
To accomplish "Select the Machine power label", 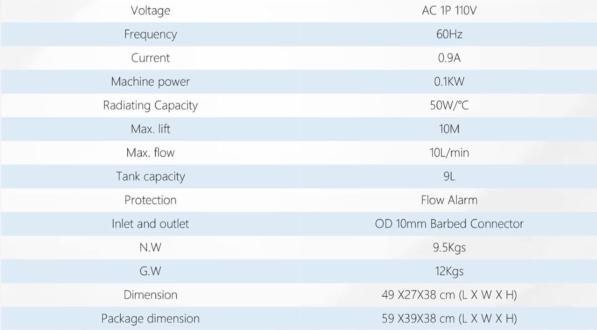I will pos(150,81).
